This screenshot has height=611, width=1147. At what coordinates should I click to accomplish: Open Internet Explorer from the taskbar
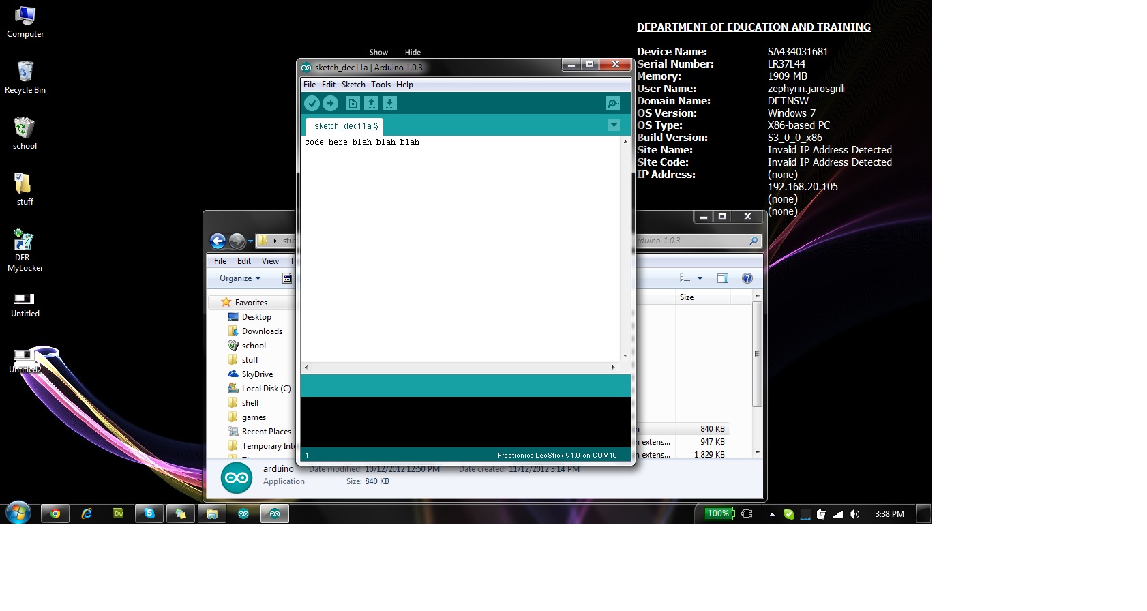point(87,513)
